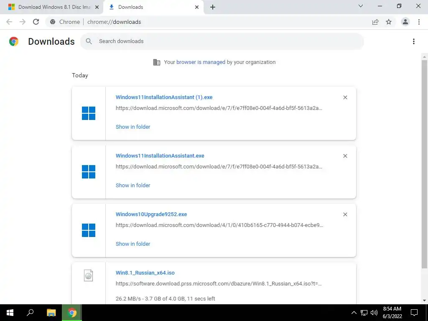Open Windows taskbar search

pos(30,313)
